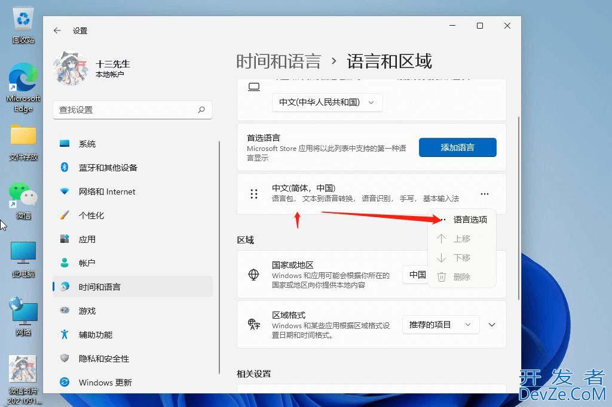The image size is (612, 407).
Task: Open the 推荐的项目 regional format dropdown
Action: [440, 325]
